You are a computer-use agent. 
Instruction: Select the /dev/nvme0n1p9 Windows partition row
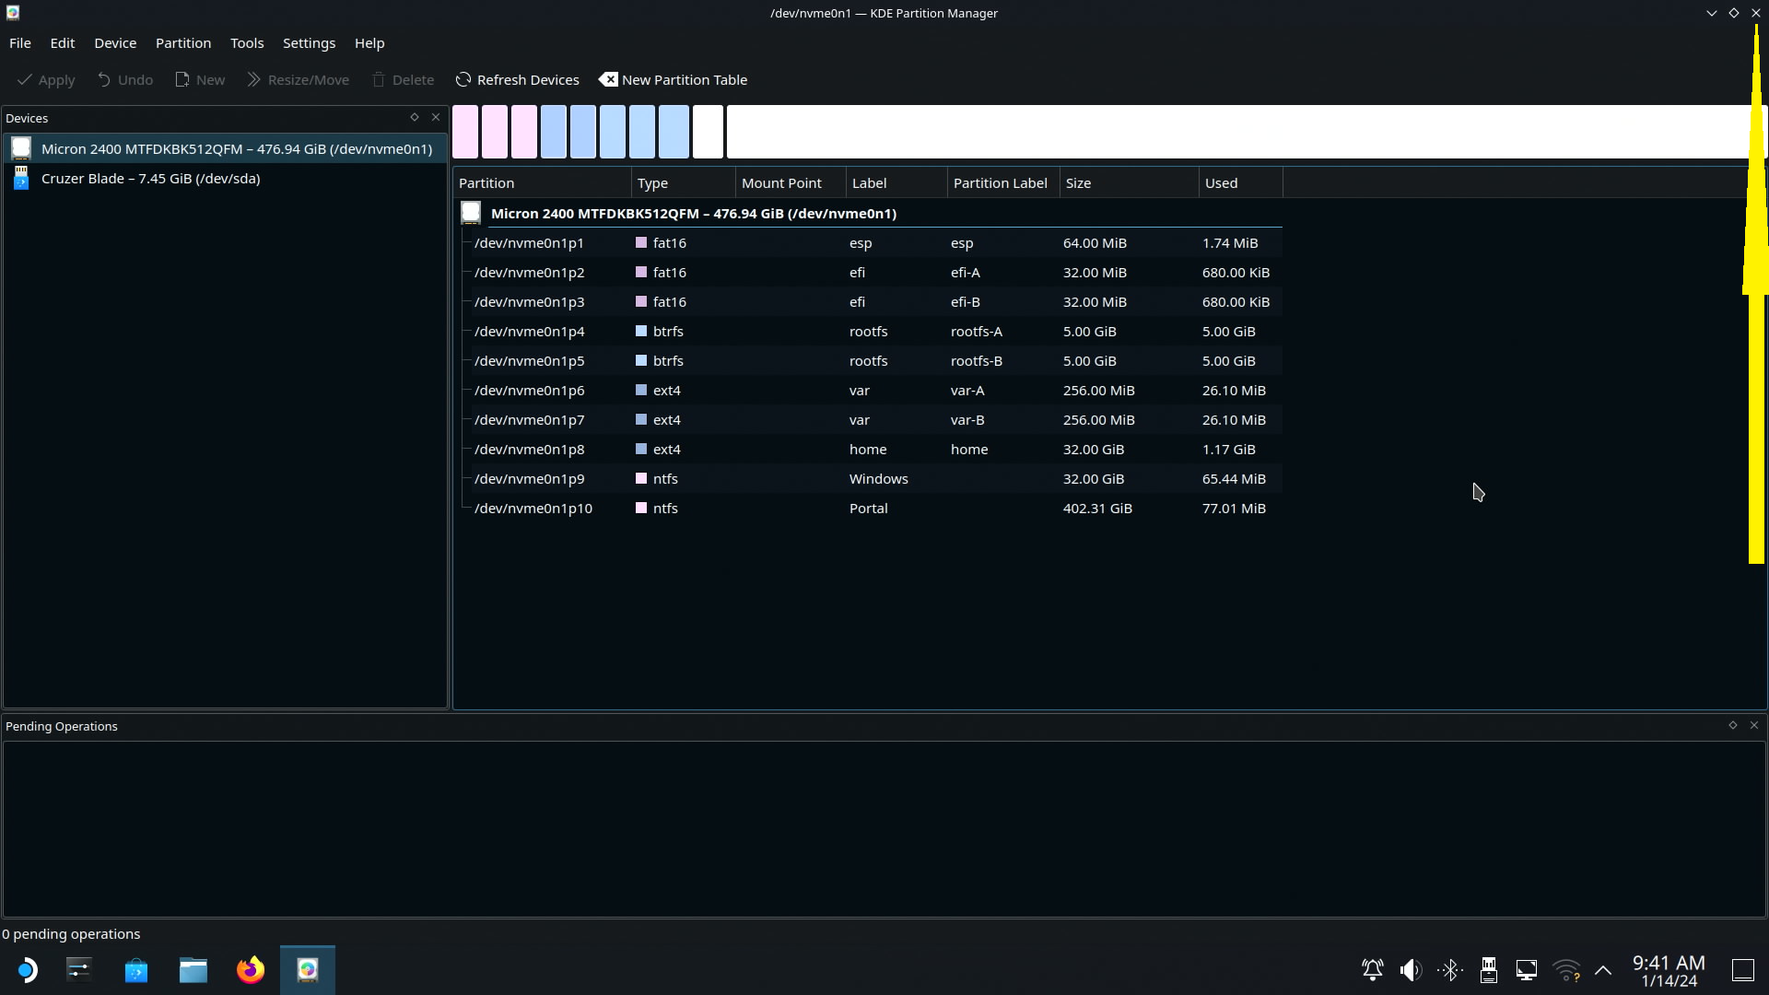529,479
